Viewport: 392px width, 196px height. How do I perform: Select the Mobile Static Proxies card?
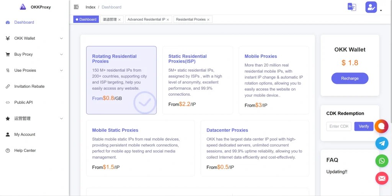tap(140, 148)
